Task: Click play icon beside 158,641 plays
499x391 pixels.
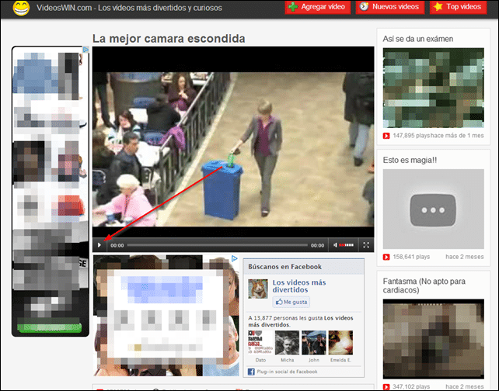Action: [x=386, y=257]
